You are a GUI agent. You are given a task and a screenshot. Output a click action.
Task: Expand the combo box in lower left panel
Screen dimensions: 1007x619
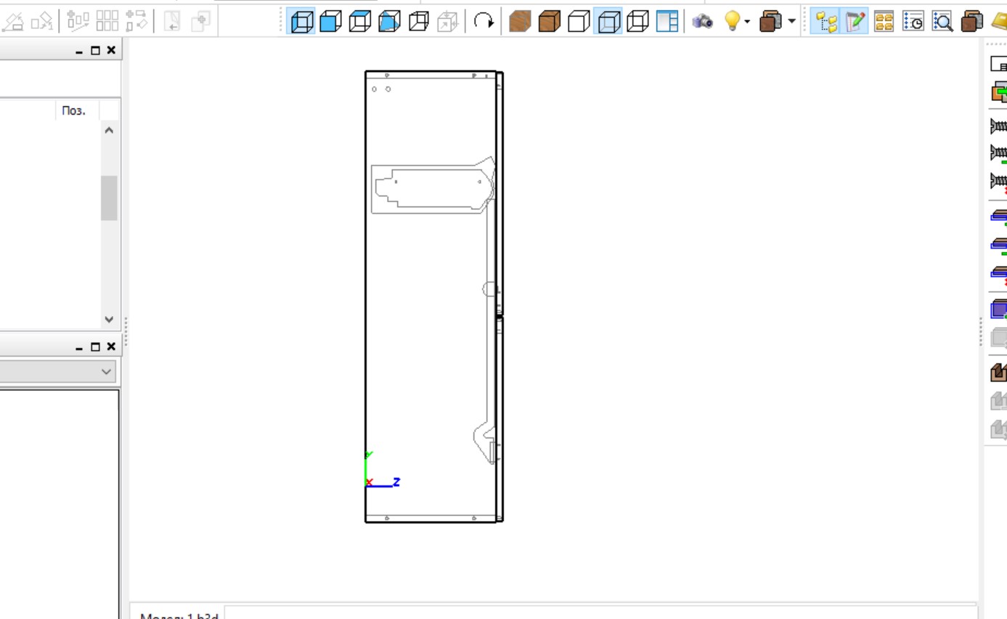tap(107, 372)
